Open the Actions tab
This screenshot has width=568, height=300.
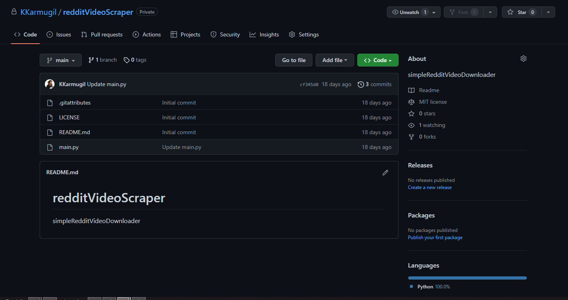(147, 34)
